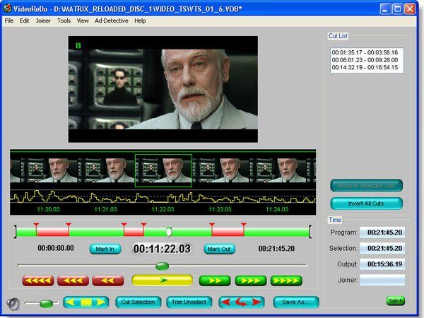Click the fastest forward four-arrow button
Screen dimensions: 424x318
286,281
